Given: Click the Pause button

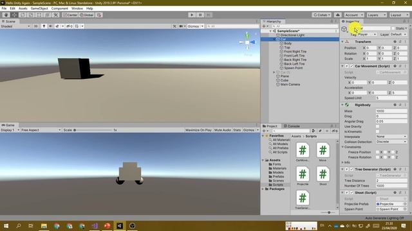Looking at the screenshot, I should tap(200, 15).
